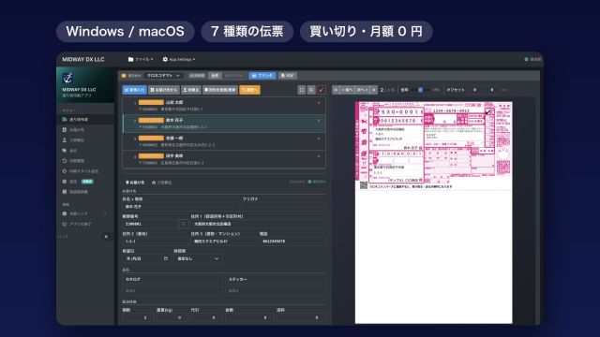Open the ファイル menu in top bar
This screenshot has width=600, height=337.
coord(141,59)
